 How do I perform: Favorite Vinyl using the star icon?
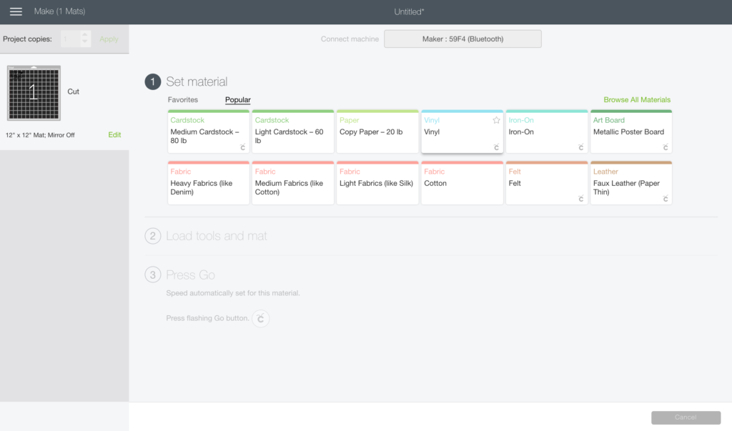[496, 120]
